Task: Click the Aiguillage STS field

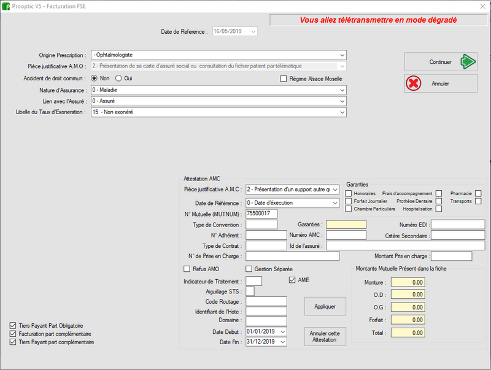Action: 250,291
